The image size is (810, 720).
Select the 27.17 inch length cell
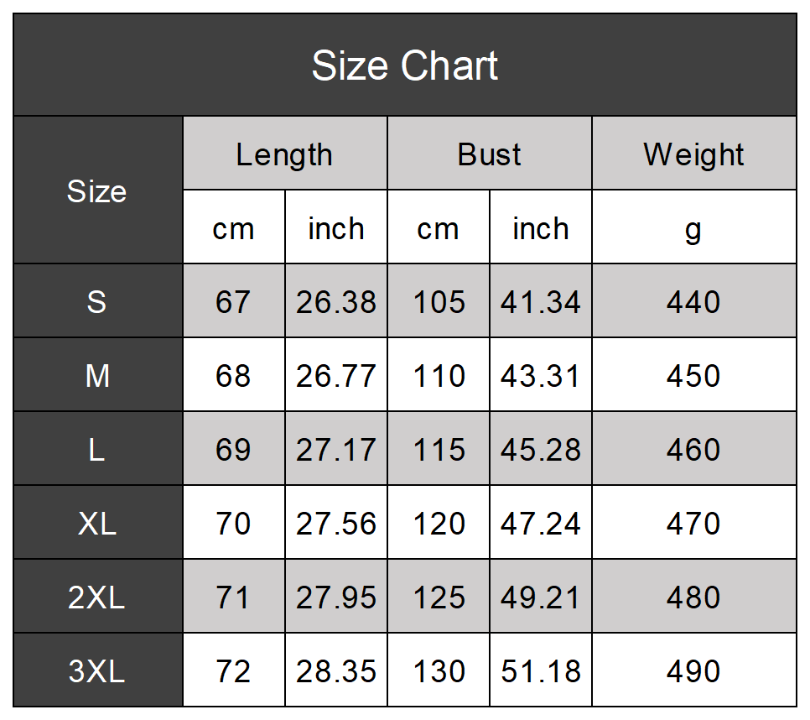click(336, 450)
